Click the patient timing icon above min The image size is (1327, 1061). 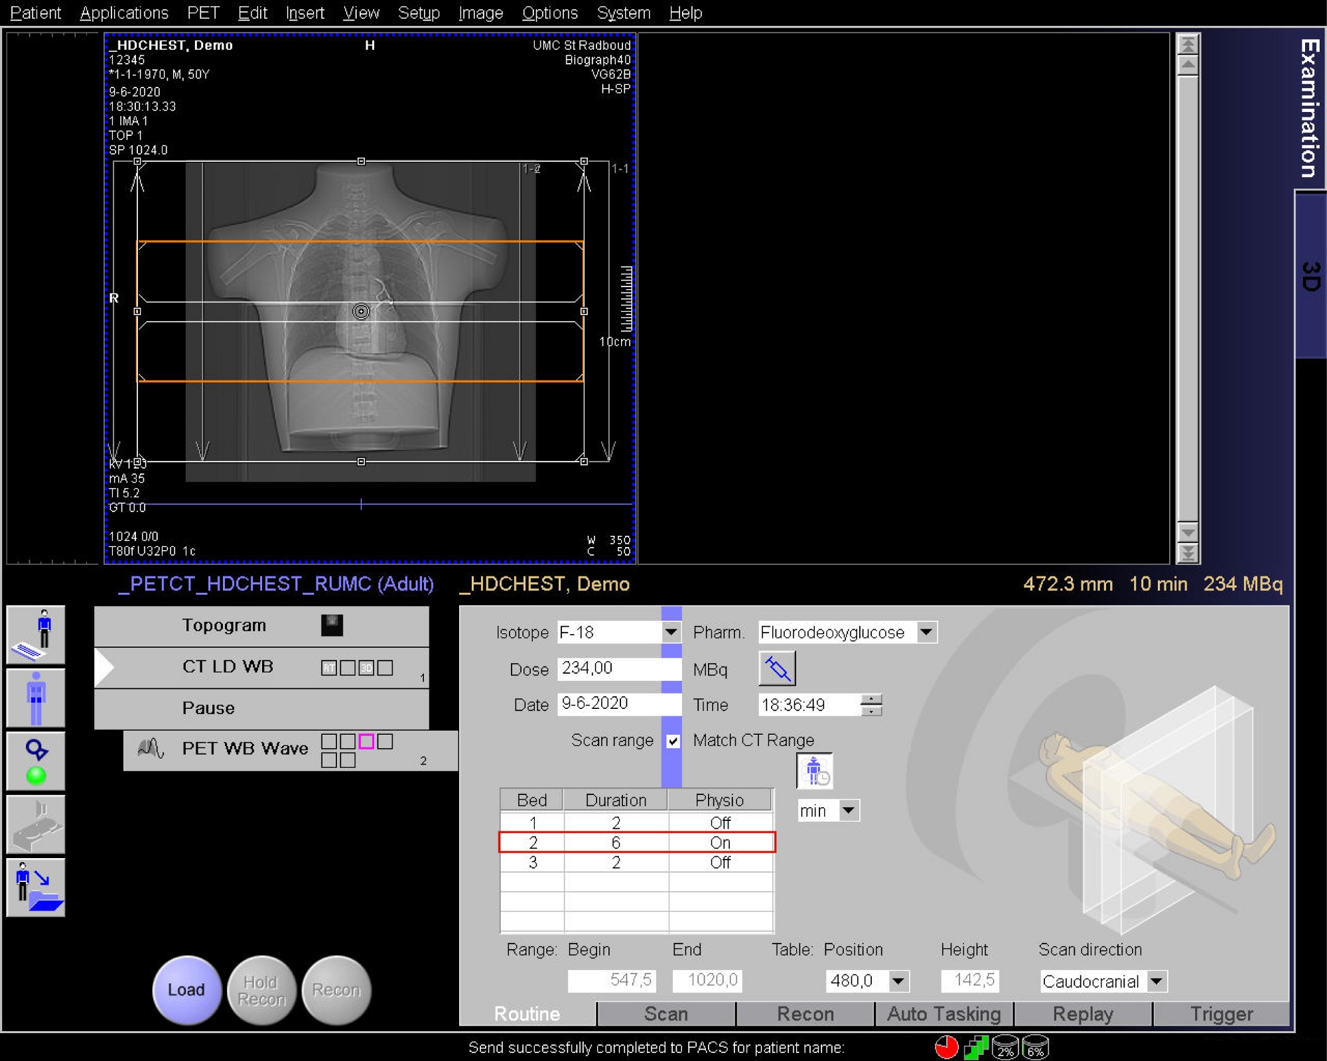[x=814, y=771]
